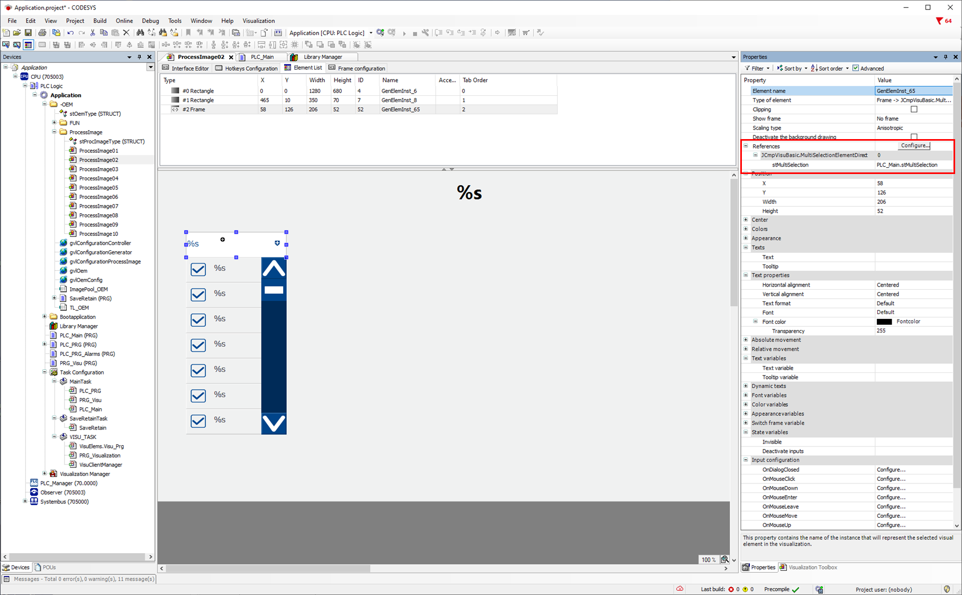Screen dimensions: 962x595
Task: Click the Open file folder icon
Action: click(17, 33)
